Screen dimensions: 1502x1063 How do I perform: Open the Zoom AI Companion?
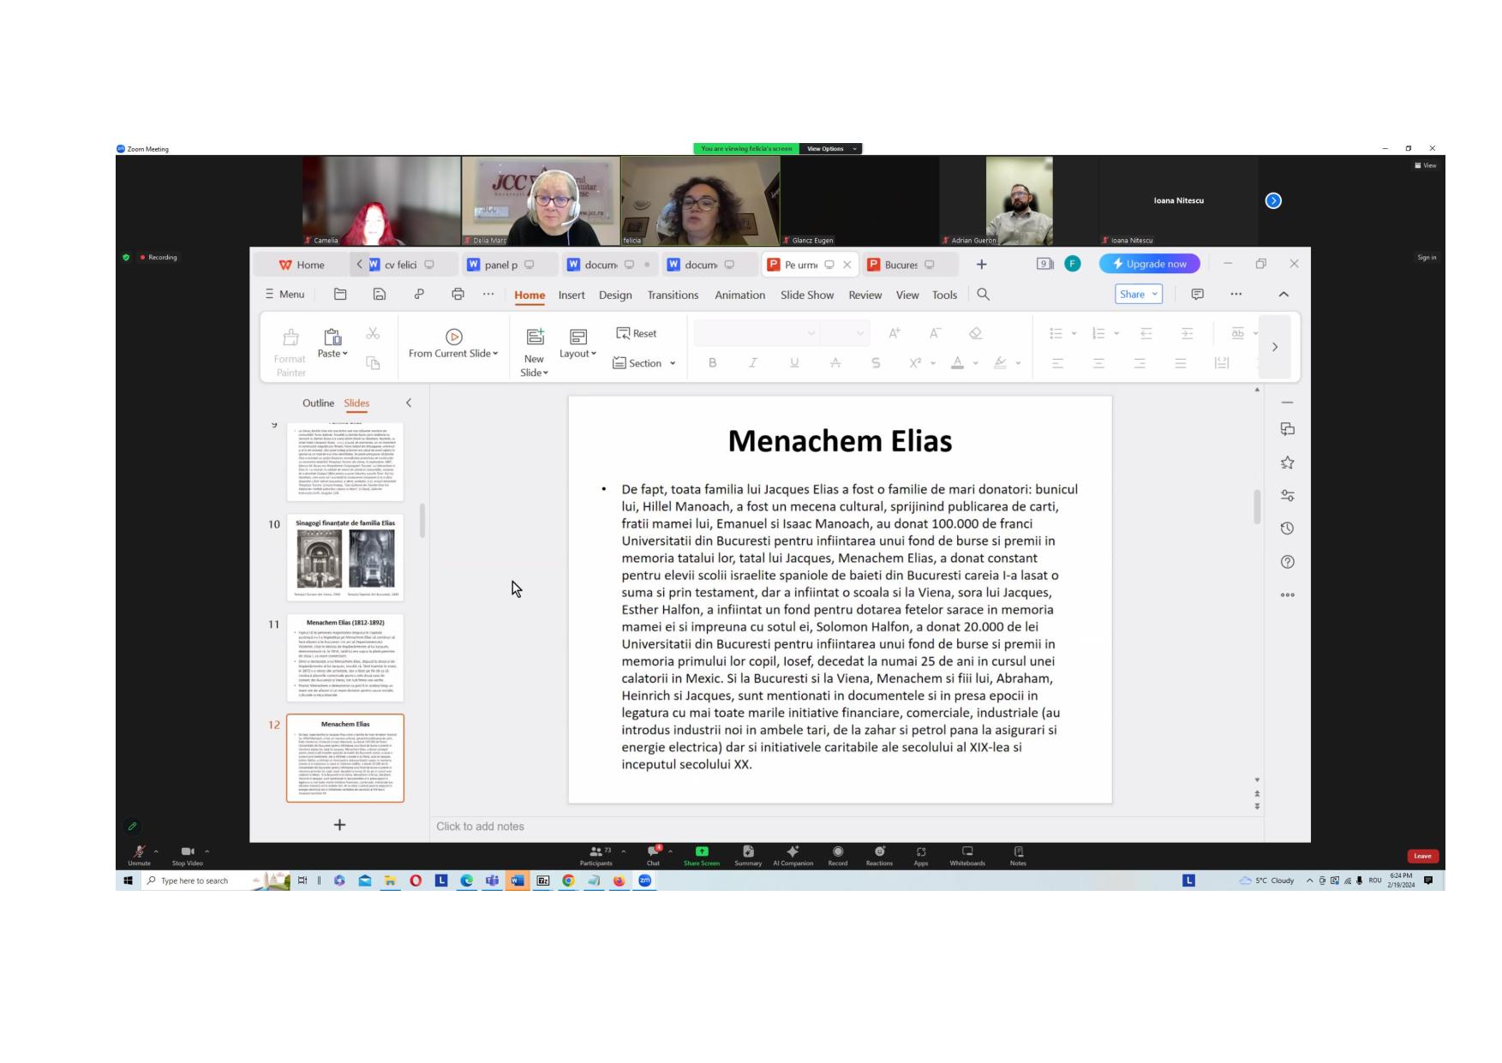tap(793, 855)
